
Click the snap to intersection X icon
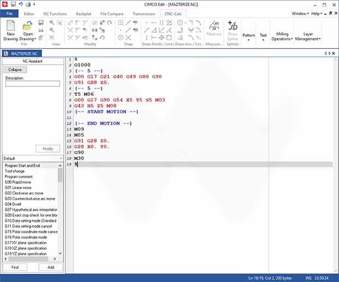click(128, 38)
